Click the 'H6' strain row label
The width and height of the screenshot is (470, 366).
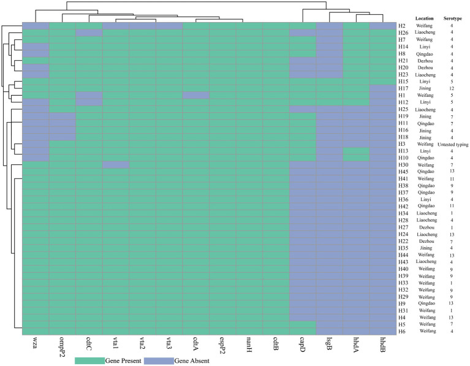[401, 331]
